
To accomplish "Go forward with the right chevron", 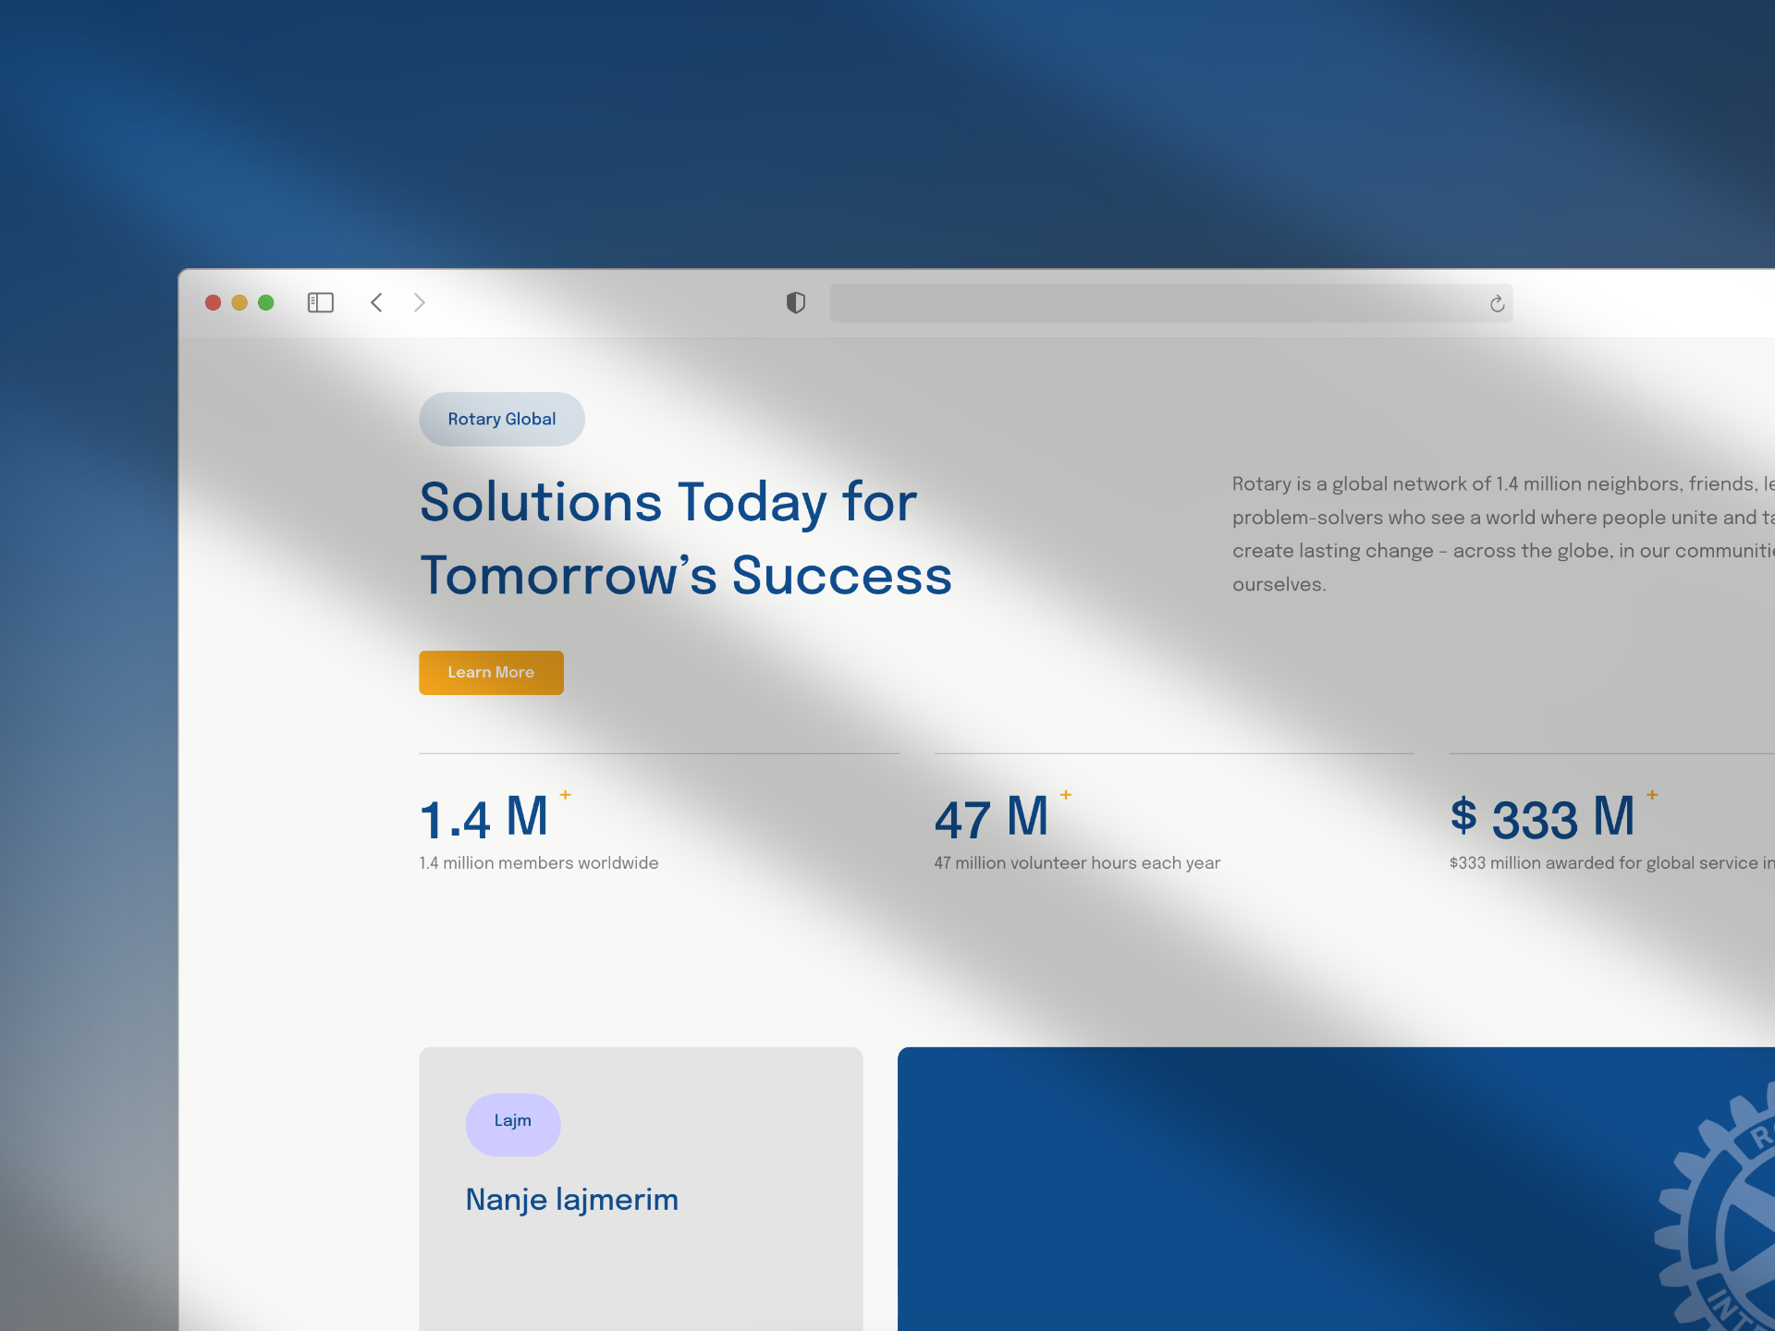I will coord(420,302).
